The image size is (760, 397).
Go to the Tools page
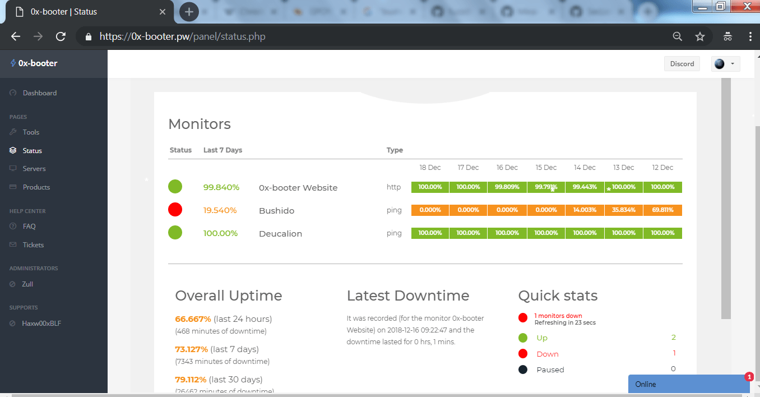(x=31, y=132)
